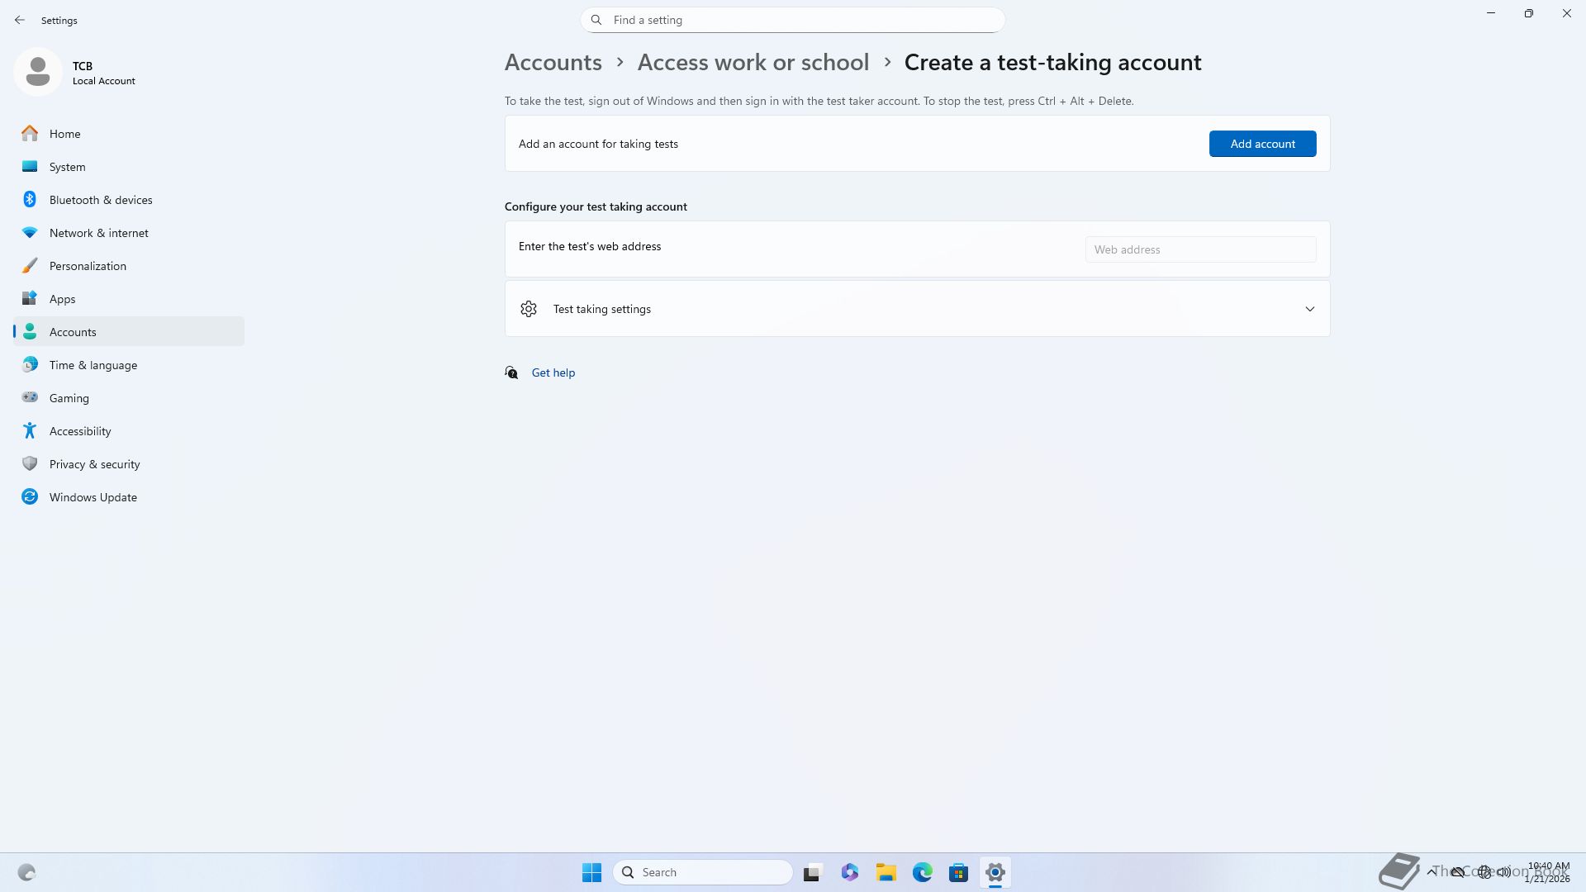The width and height of the screenshot is (1586, 892).
Task: Click the Test taking settings gear row
Action: tap(601, 309)
